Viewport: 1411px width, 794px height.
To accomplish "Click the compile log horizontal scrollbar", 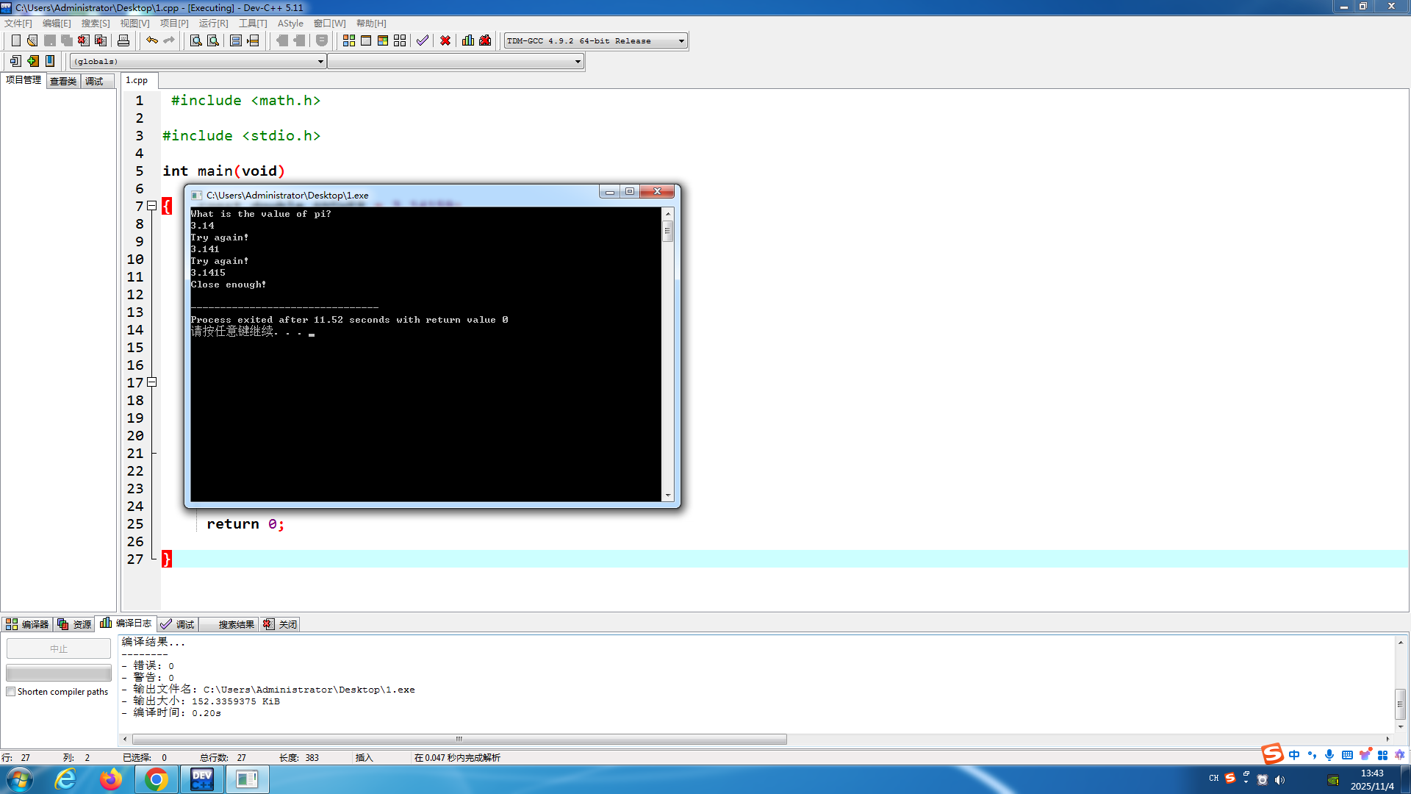I will tap(459, 739).
